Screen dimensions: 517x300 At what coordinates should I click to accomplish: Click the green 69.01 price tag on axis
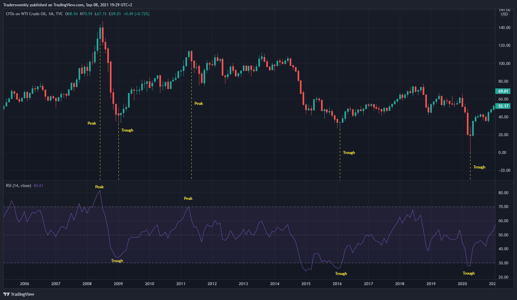click(503, 91)
